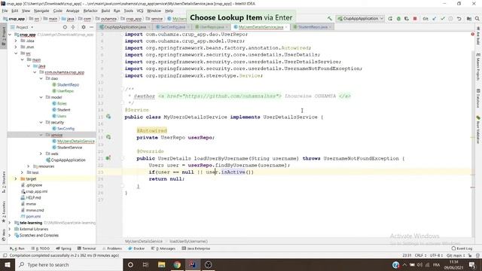This screenshot has width=482, height=271.
Task: Switch to CrupAppApplication.java tab
Action: [x=125, y=27]
